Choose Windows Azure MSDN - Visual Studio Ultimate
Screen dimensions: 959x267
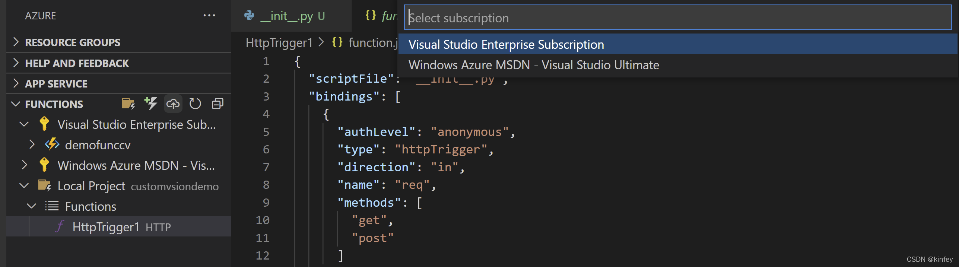(x=677, y=65)
